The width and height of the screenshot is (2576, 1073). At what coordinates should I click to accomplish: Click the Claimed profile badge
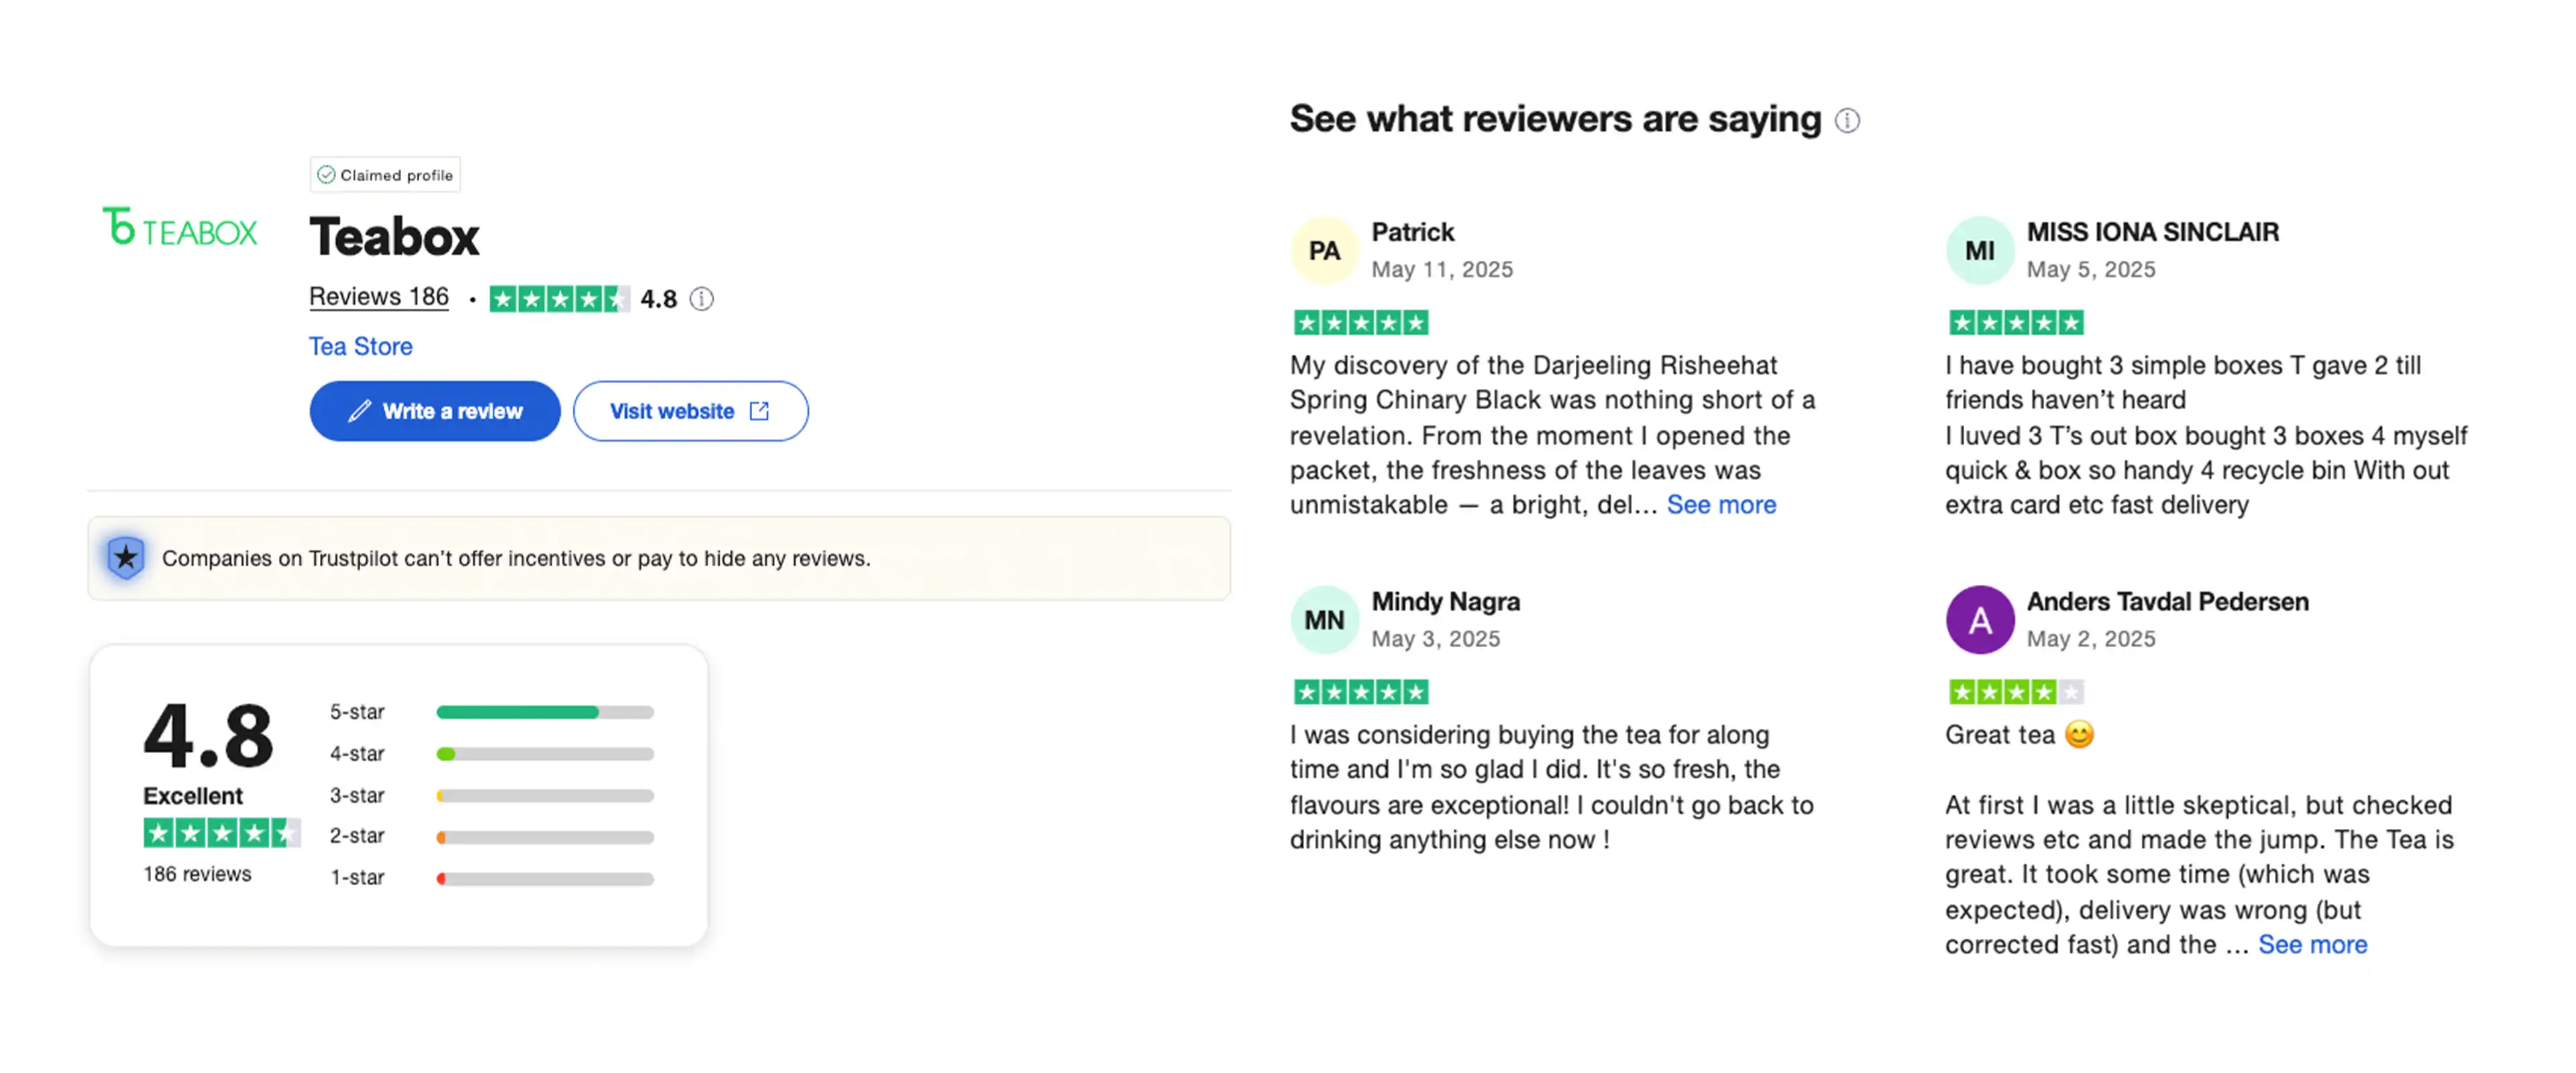pos(385,175)
